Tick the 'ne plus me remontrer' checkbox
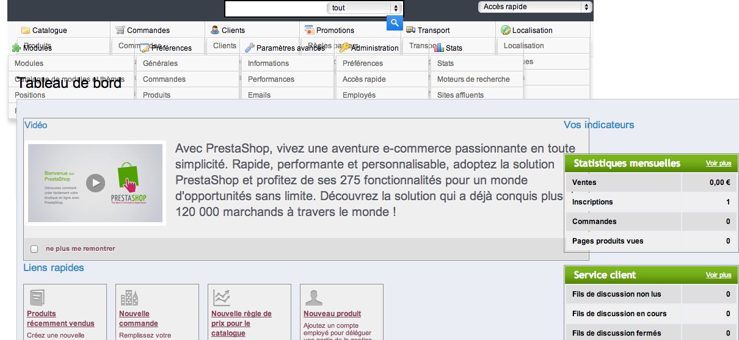 point(34,249)
